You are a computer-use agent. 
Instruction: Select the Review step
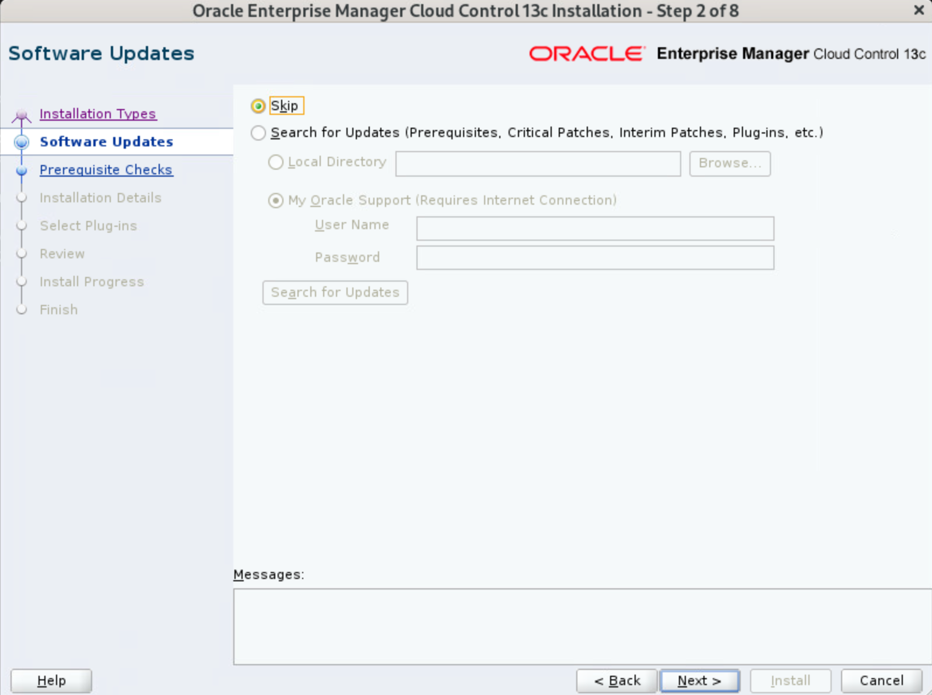click(x=62, y=254)
